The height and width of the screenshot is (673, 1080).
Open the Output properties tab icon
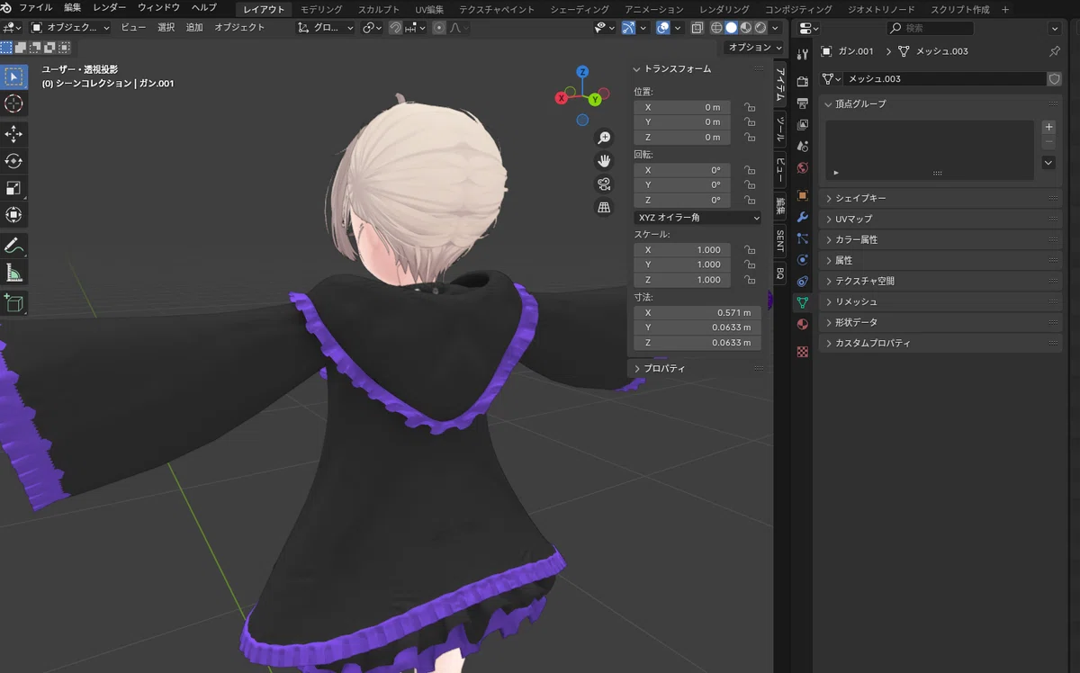coord(803,103)
